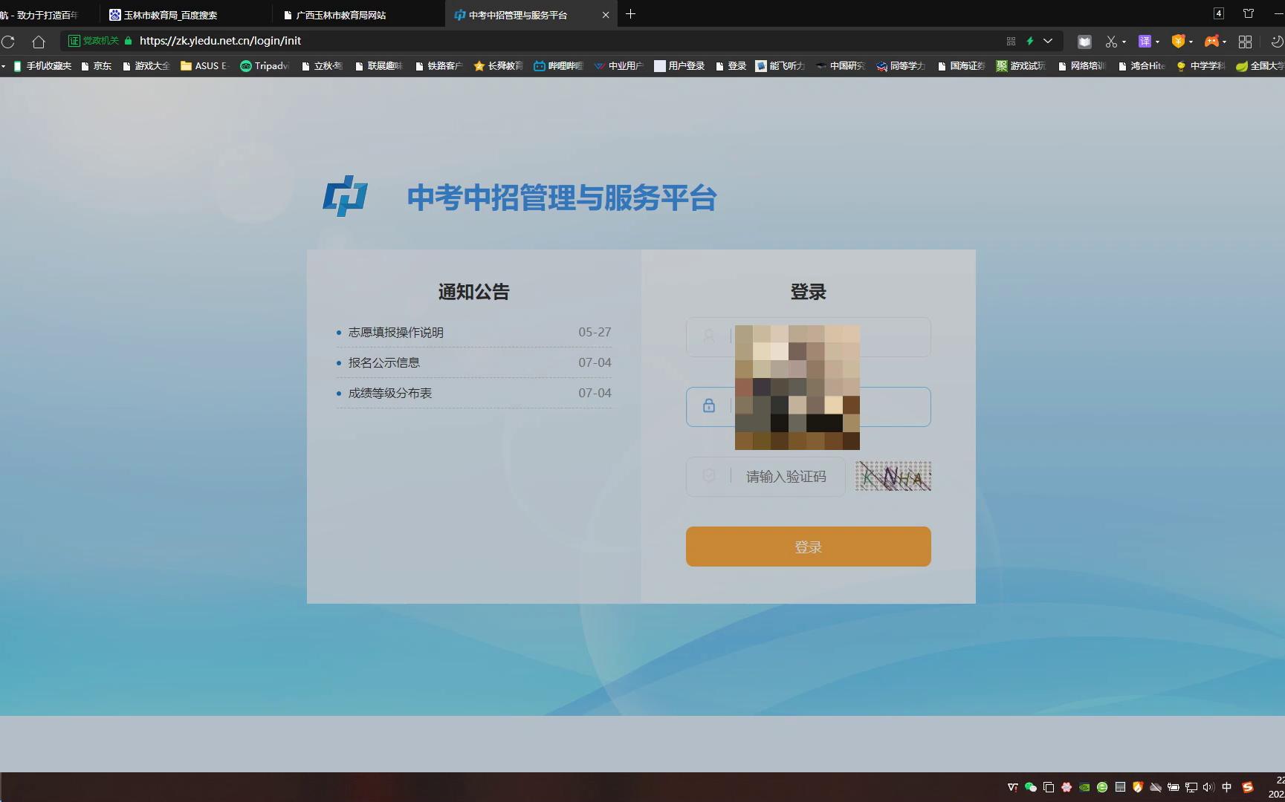This screenshot has width=1285, height=802.
Task: Click the purple translate icon
Action: tap(1145, 42)
